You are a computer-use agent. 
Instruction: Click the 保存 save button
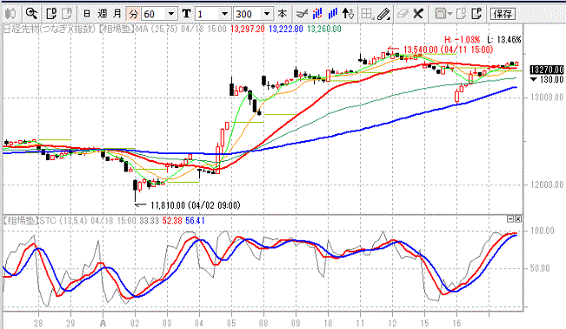tap(503, 14)
